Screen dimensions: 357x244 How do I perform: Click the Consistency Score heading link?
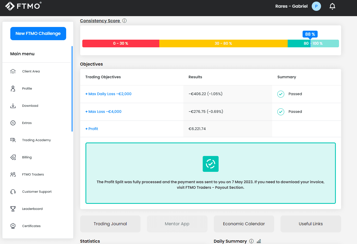(100, 21)
